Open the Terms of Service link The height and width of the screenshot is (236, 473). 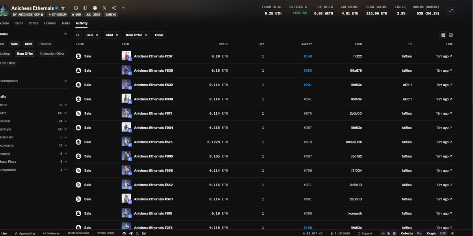coord(78,233)
